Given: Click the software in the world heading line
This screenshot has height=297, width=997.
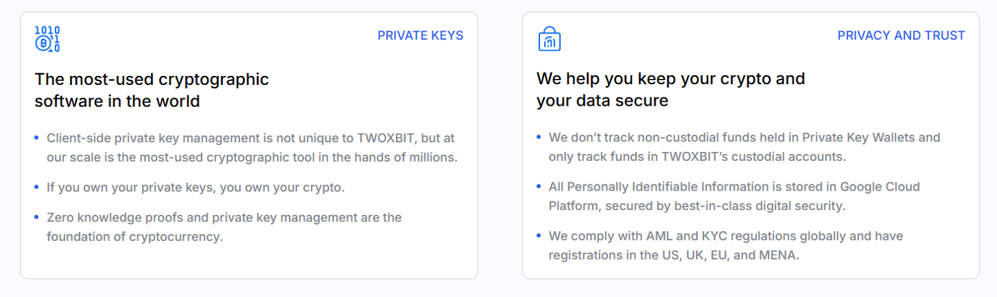Looking at the screenshot, I should click(x=117, y=102).
